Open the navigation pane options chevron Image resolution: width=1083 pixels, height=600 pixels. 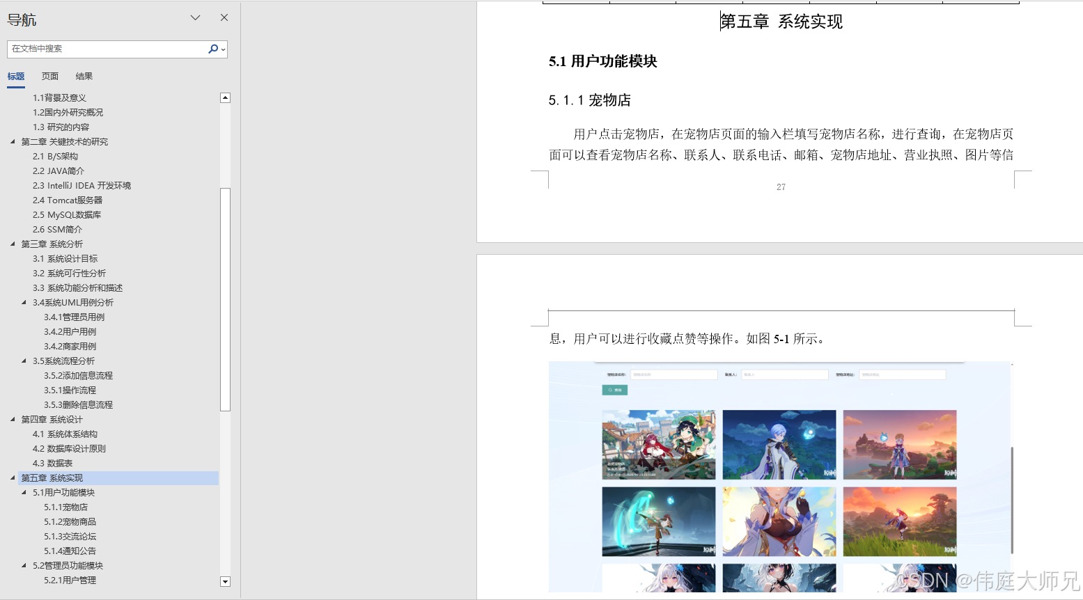196,17
